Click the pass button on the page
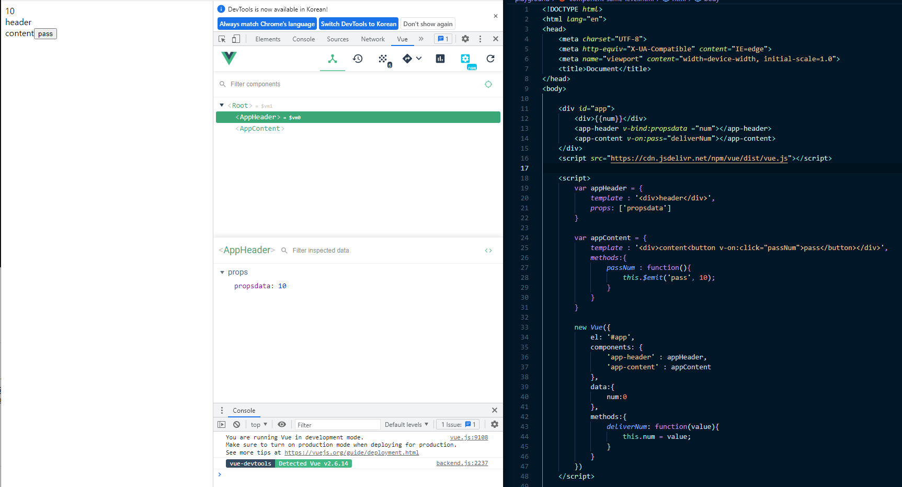Image resolution: width=902 pixels, height=487 pixels. [x=45, y=34]
